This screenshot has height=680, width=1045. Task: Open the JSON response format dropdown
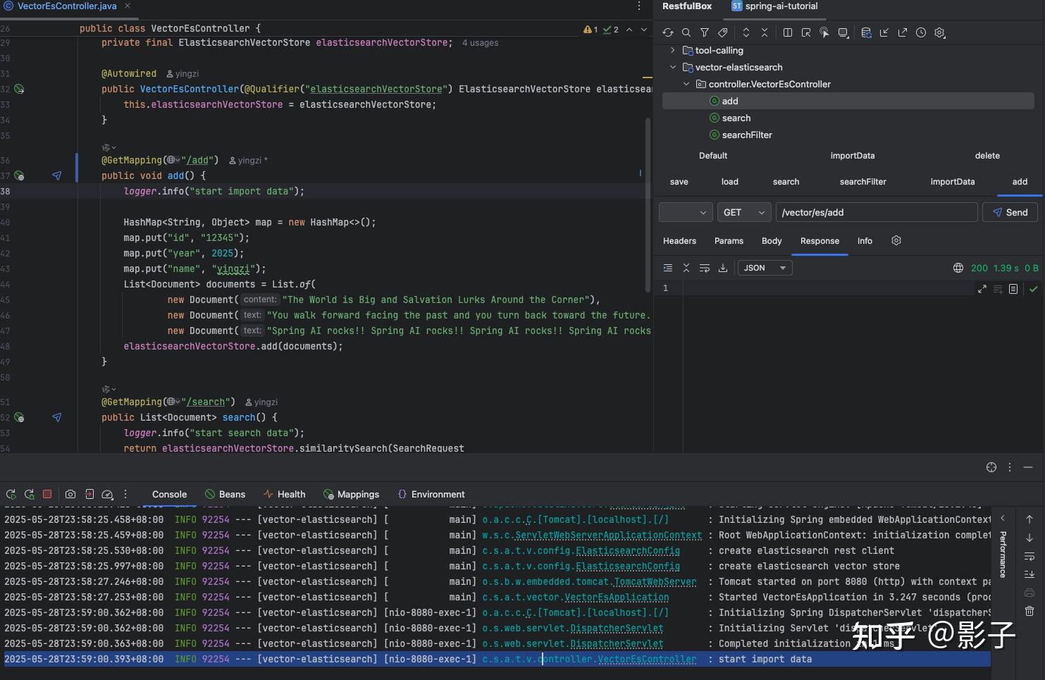[765, 268]
